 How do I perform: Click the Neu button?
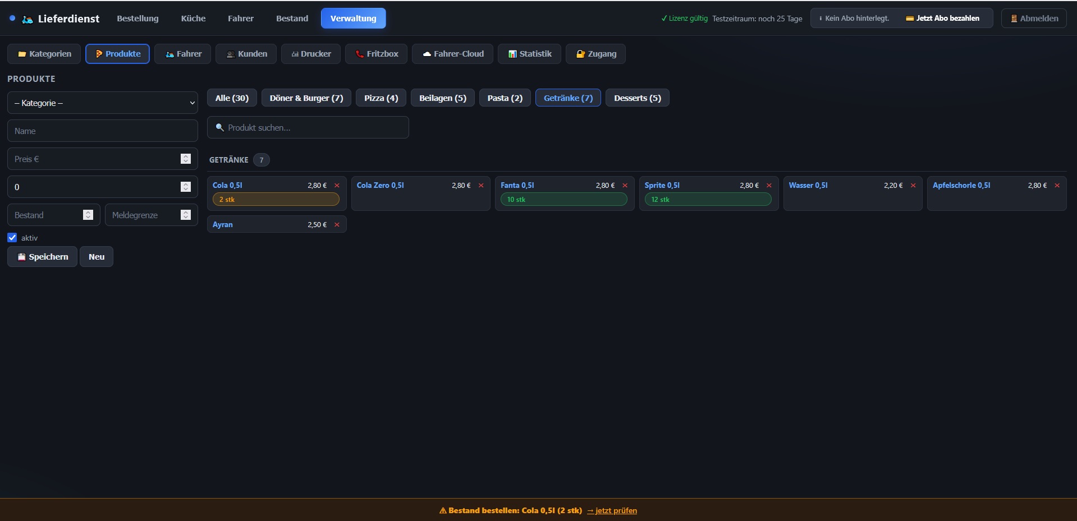[97, 257]
